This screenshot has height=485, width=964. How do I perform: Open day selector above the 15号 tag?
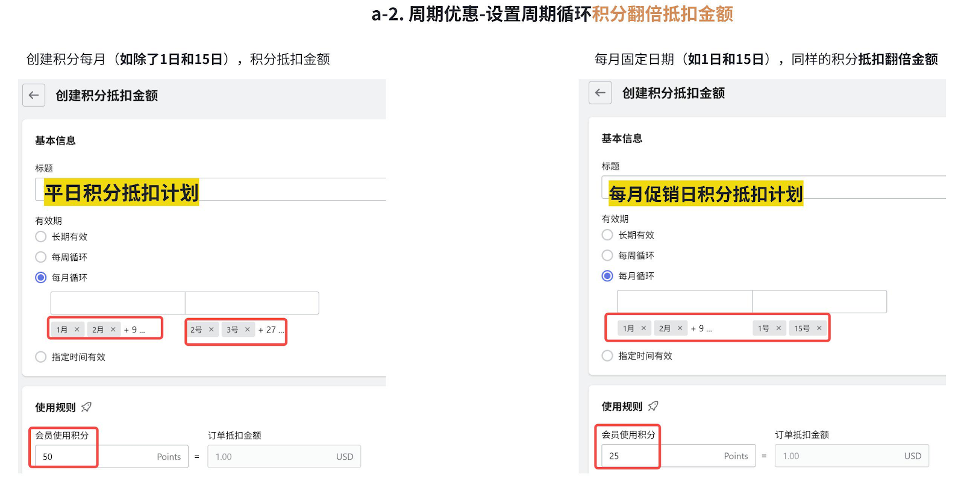pos(819,301)
